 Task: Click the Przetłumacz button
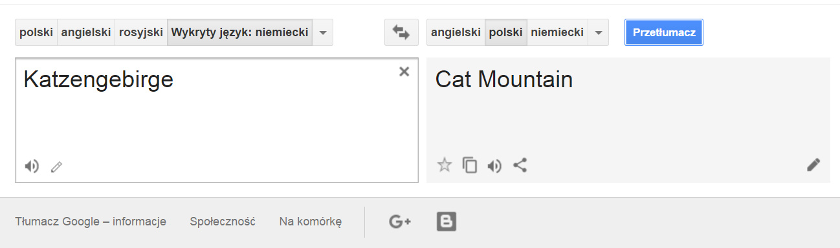point(664,32)
